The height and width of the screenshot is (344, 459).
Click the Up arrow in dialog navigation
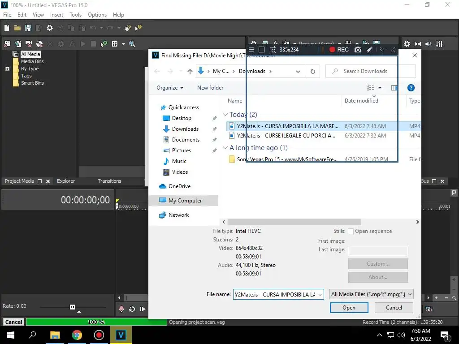tap(190, 71)
